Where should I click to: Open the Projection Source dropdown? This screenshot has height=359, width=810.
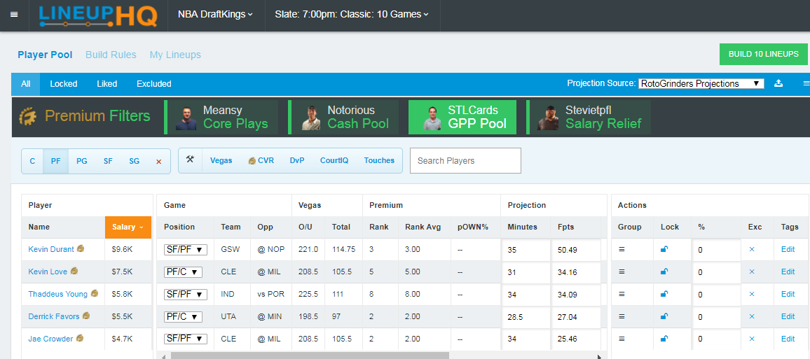[701, 83]
